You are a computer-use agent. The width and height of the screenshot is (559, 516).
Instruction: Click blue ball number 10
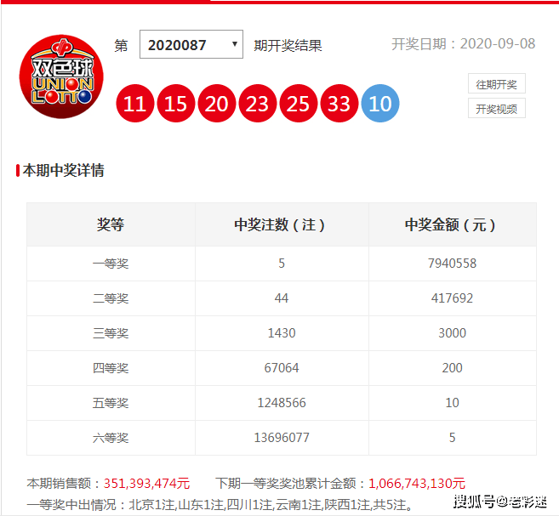(x=380, y=103)
